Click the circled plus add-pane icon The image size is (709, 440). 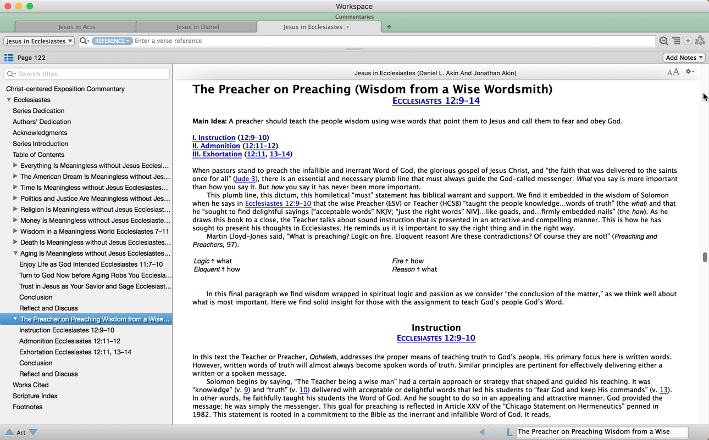(688, 41)
